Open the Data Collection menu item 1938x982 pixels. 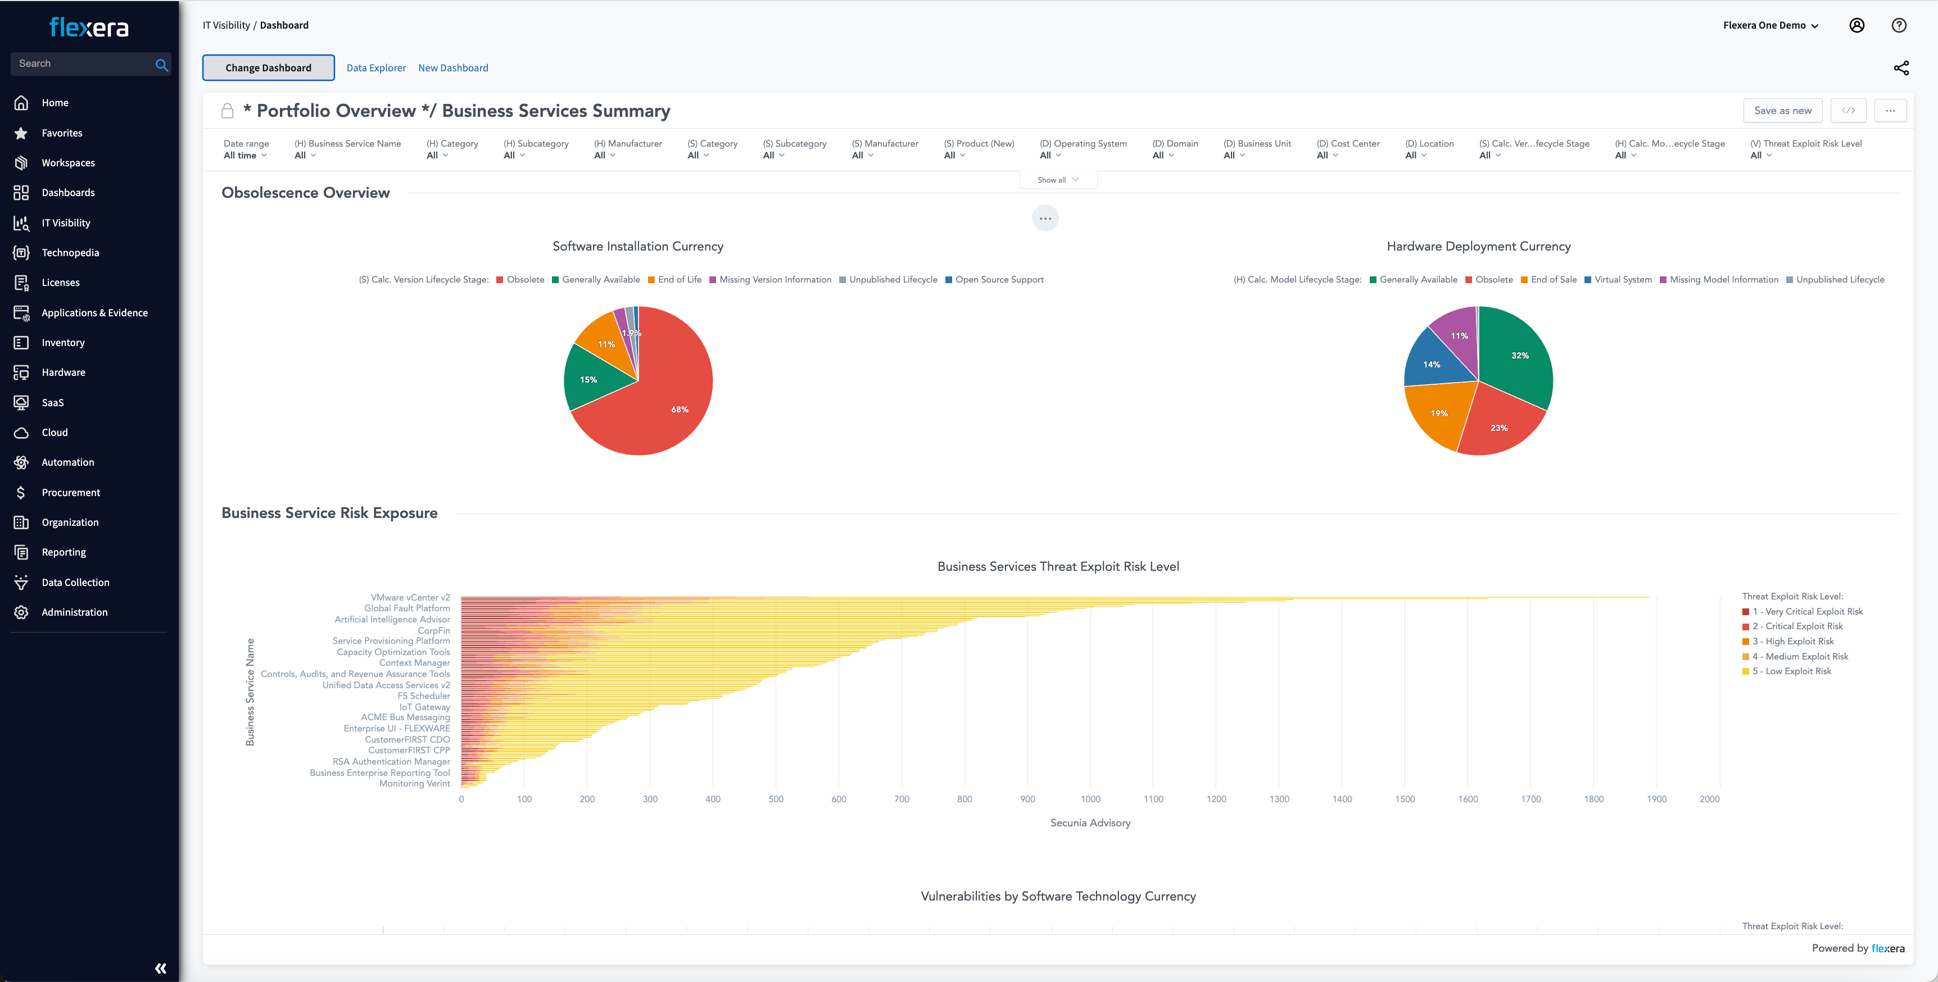pos(75,582)
